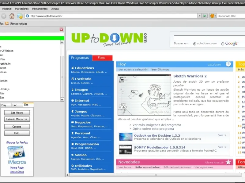Click the Outlook on the Desktop thumbnail
This screenshot has width=245, height=183.
(x=126, y=137)
